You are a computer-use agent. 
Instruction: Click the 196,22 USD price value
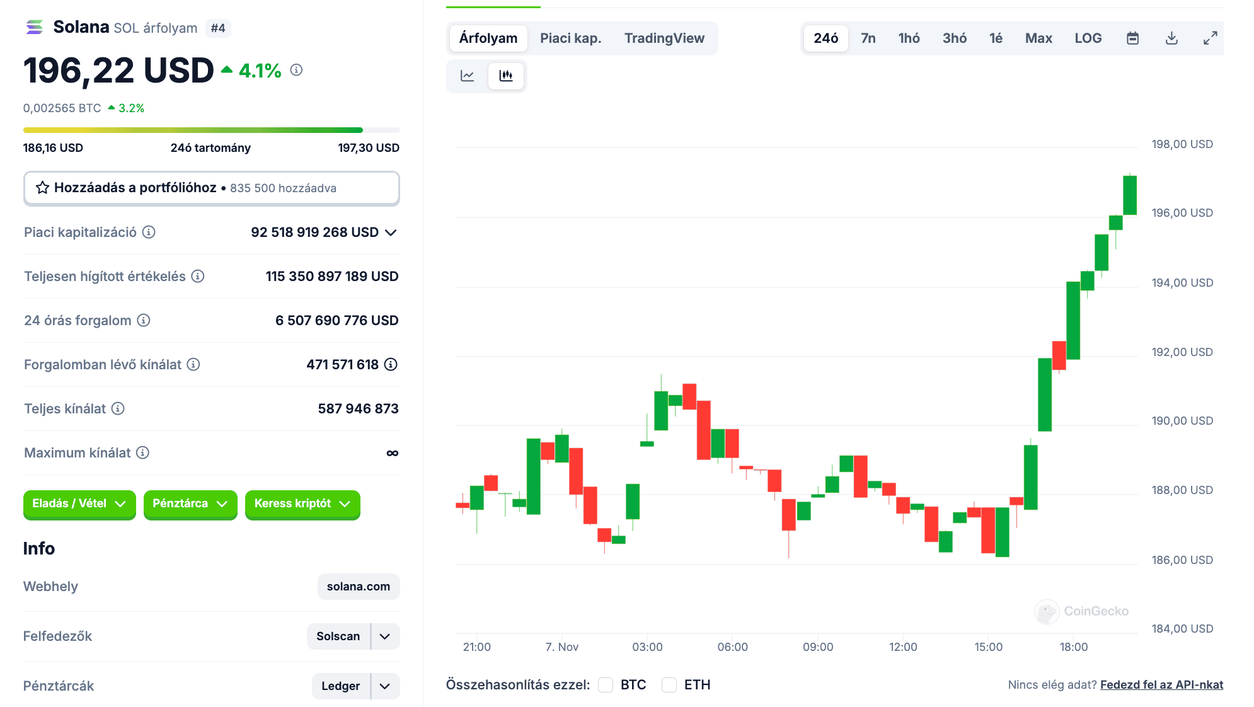[x=118, y=70]
